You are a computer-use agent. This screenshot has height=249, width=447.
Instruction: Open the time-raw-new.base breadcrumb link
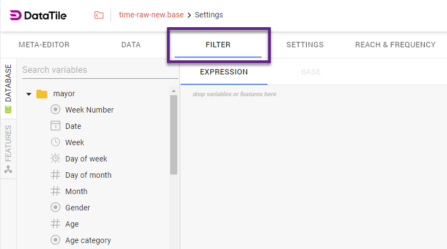coord(151,15)
